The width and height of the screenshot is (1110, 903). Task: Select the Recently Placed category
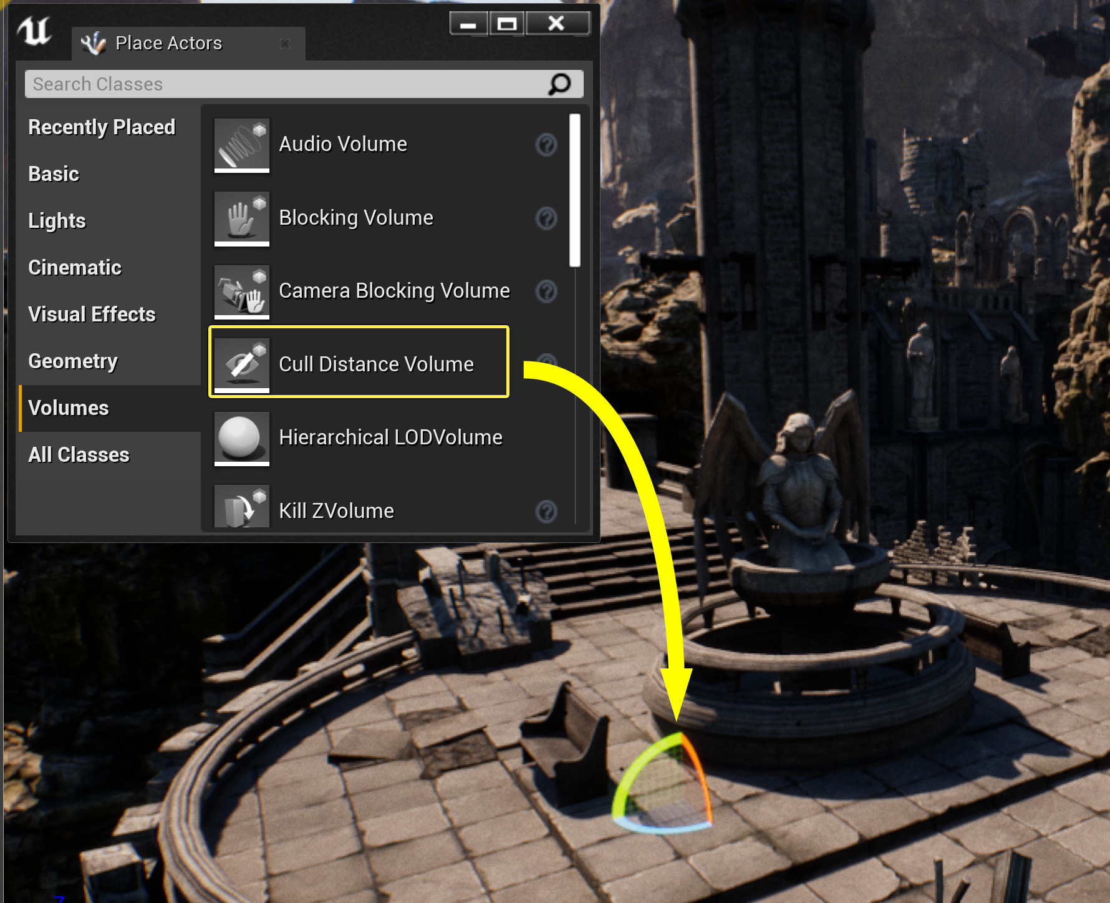pyautogui.click(x=102, y=127)
